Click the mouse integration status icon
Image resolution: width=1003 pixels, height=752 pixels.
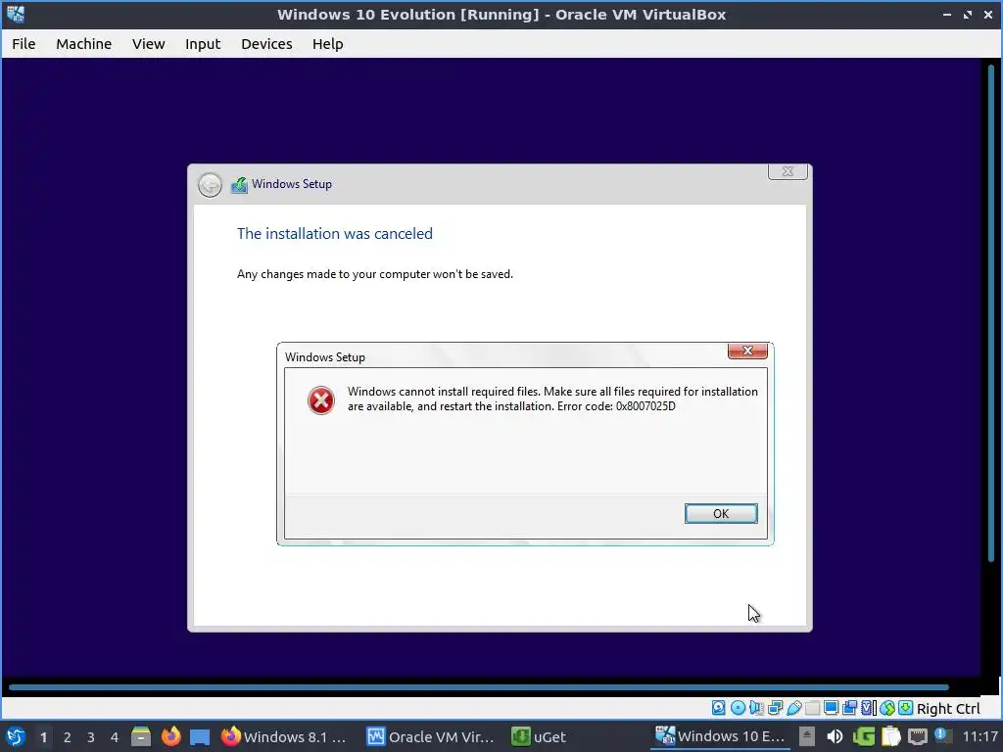[x=886, y=708]
